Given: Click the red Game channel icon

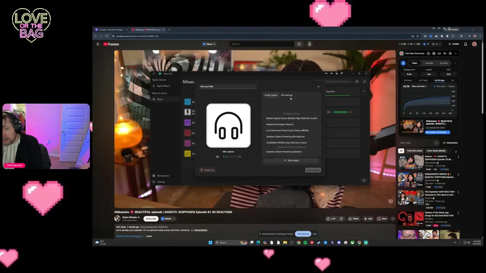Looking at the screenshot, I should [188, 133].
